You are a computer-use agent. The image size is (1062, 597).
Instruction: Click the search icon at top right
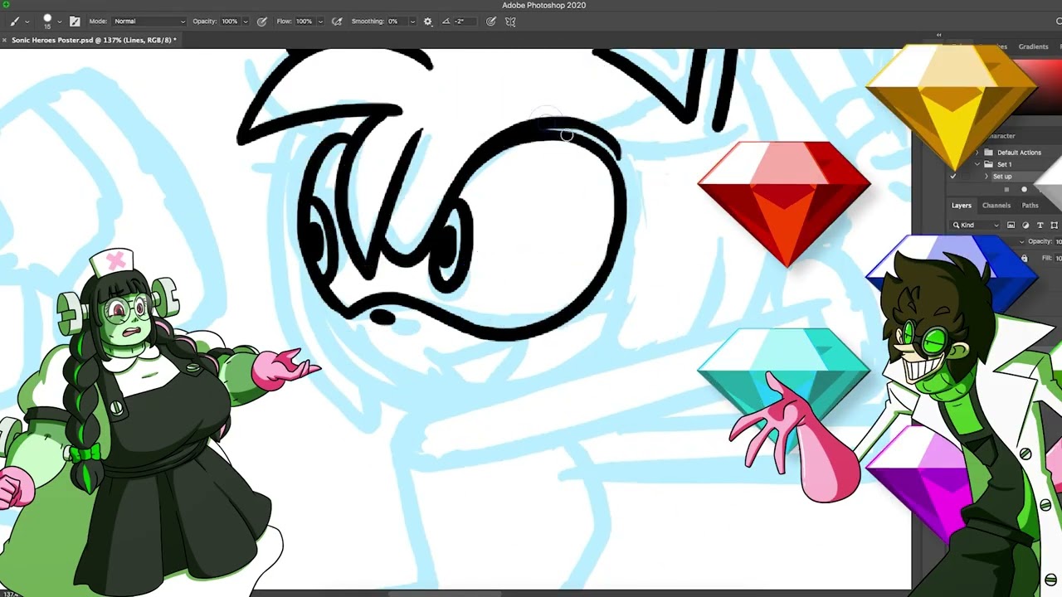tap(1058, 22)
